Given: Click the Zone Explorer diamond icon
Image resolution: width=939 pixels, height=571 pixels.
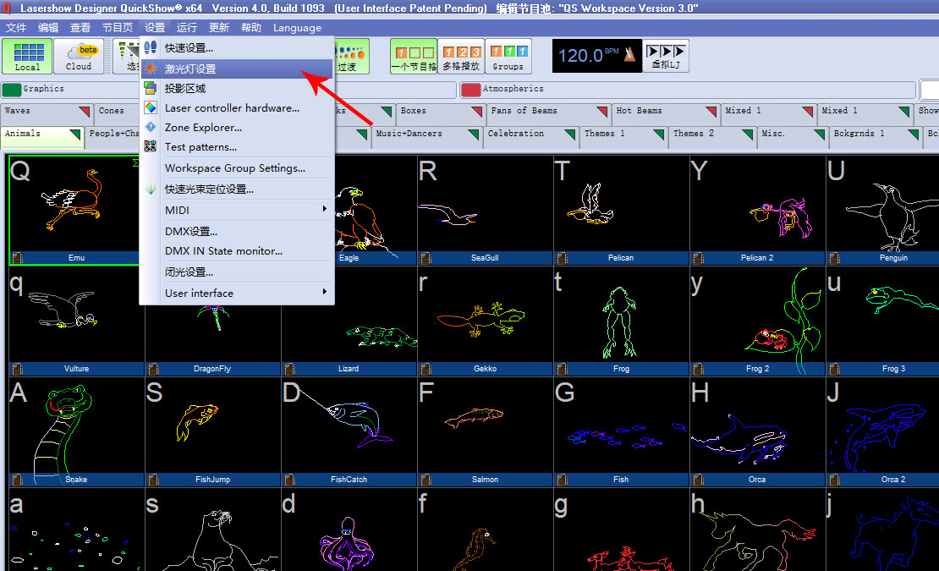Looking at the screenshot, I should [151, 127].
